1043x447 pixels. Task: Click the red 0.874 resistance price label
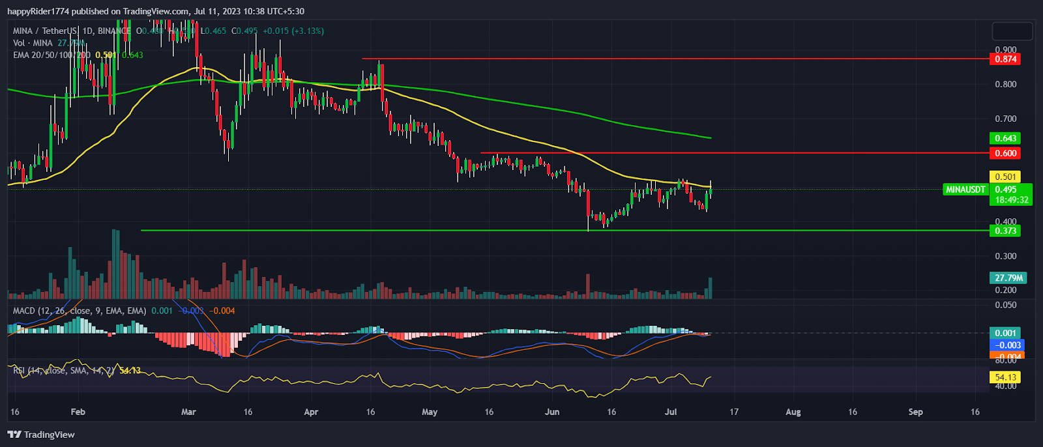(x=1006, y=59)
